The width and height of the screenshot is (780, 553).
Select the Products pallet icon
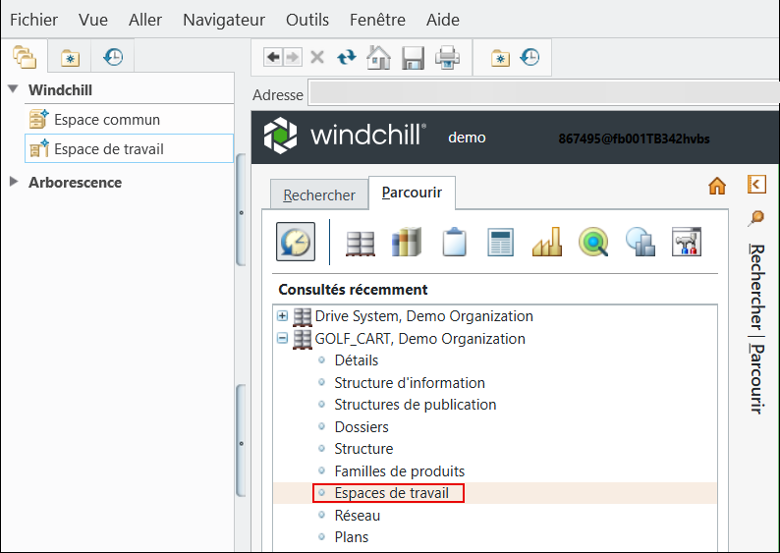coord(361,244)
